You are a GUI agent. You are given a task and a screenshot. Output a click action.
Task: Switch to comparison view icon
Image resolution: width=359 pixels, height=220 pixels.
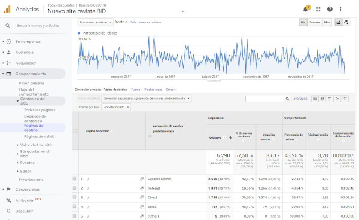point(337,99)
